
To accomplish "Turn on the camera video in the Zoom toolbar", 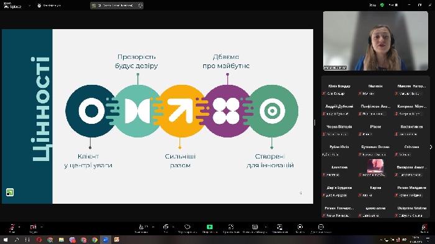I will pyautogui.click(x=33, y=227).
